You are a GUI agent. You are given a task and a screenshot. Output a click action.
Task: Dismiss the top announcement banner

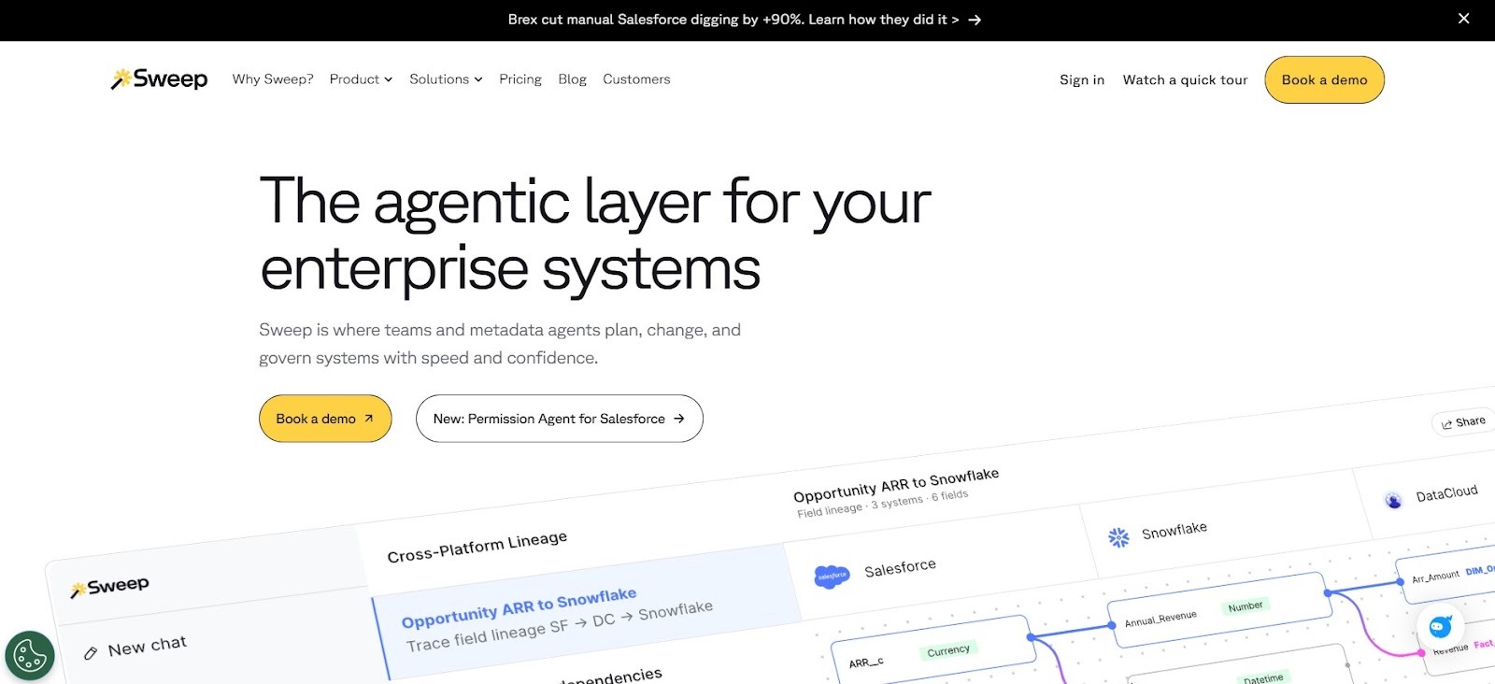pos(1464,19)
